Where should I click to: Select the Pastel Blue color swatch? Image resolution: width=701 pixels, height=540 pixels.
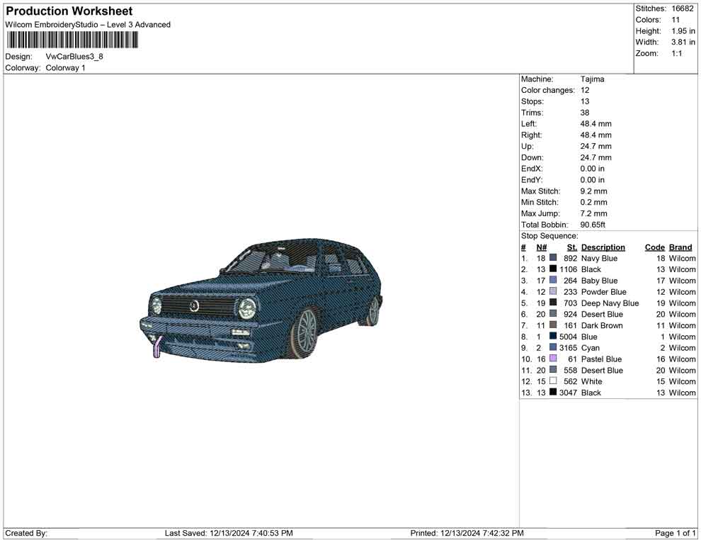point(553,359)
